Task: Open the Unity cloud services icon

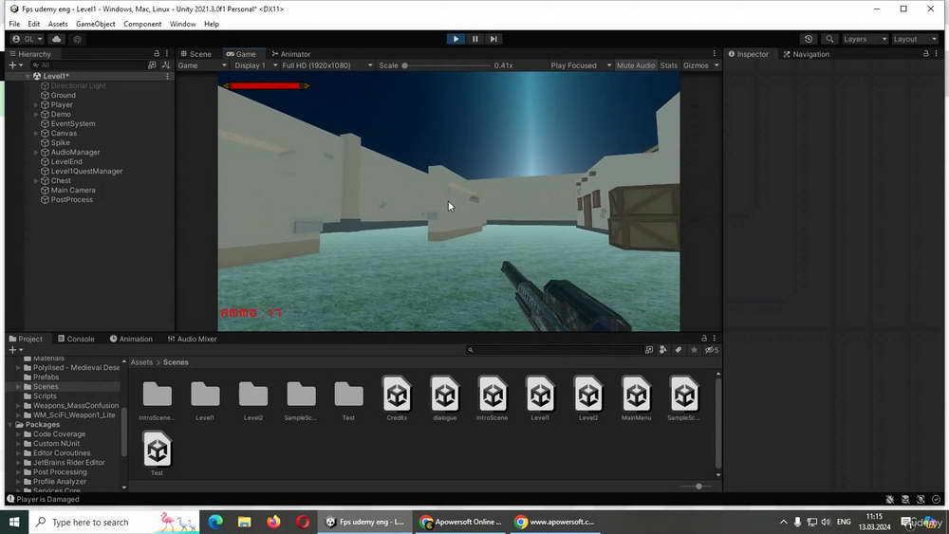Action: [57, 39]
